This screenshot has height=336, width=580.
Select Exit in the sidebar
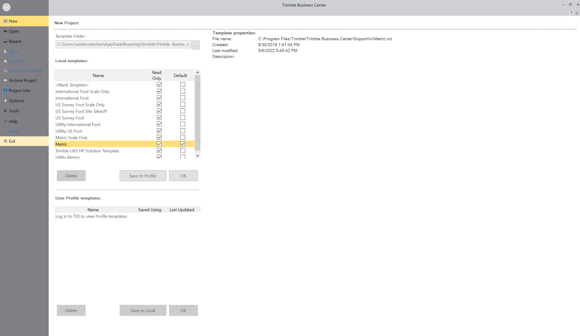[x=24, y=141]
